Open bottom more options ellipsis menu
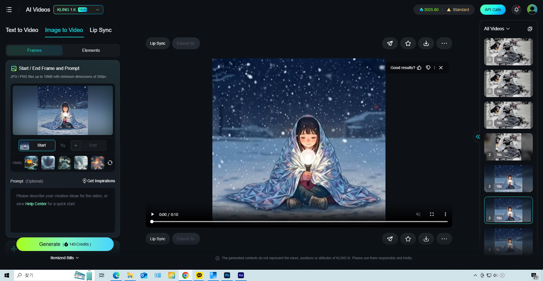543x281 pixels. point(444,239)
